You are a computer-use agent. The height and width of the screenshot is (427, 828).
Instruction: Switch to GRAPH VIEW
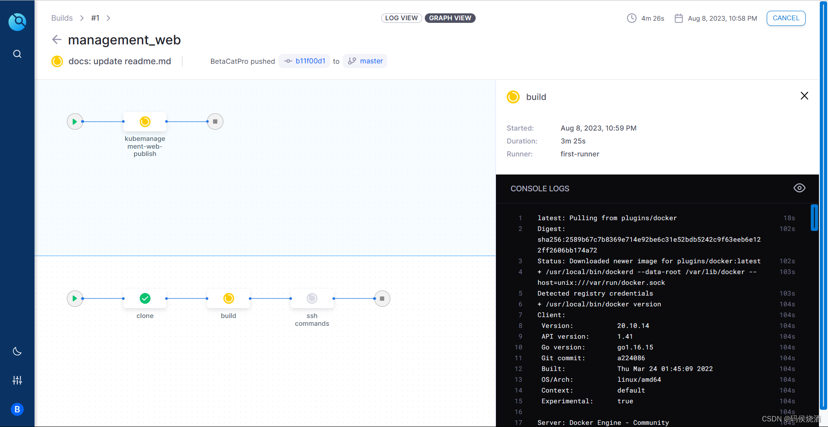(450, 18)
